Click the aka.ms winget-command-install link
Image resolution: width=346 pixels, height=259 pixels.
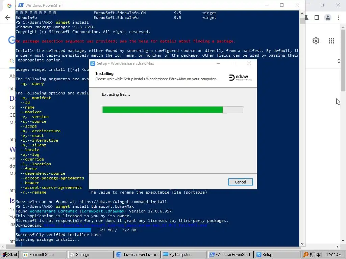tap(123, 202)
